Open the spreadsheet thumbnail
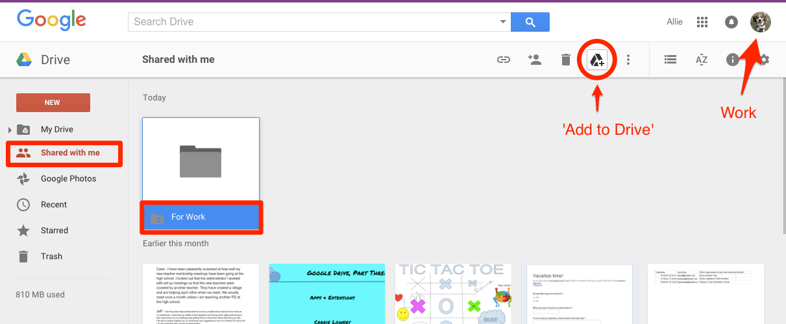Screen dimensions: 786x324 coord(706,294)
